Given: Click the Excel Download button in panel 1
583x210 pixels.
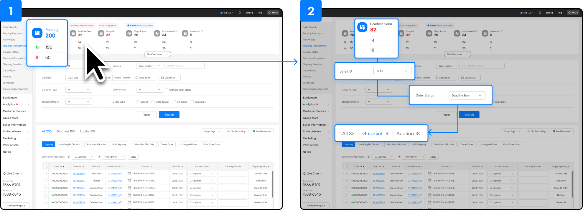Looking at the screenshot, I should 262,131.
